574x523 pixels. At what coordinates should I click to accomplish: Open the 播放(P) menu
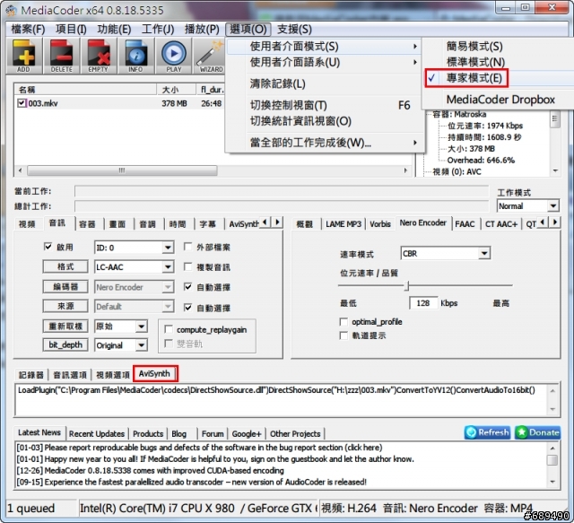coord(202,29)
